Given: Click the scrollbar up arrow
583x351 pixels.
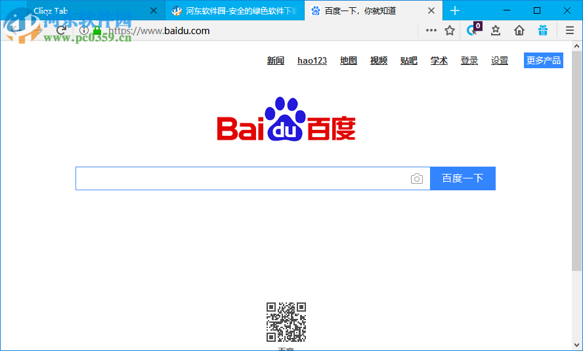Looking at the screenshot, I should click(576, 47).
